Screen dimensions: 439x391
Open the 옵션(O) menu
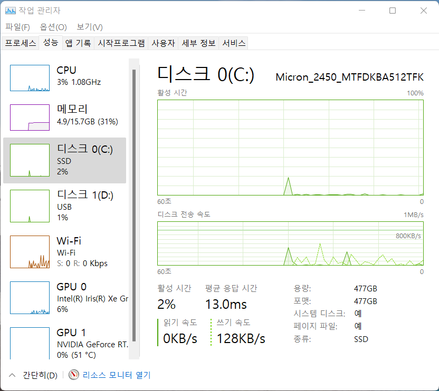coord(53,27)
